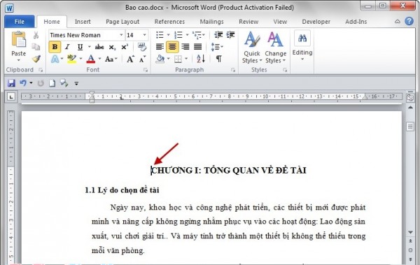This screenshot has width=420, height=265.
Task: Click vertical scrollbar up arrow
Action: pyautogui.click(x=410, y=108)
